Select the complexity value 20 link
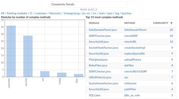 pos(171,30)
